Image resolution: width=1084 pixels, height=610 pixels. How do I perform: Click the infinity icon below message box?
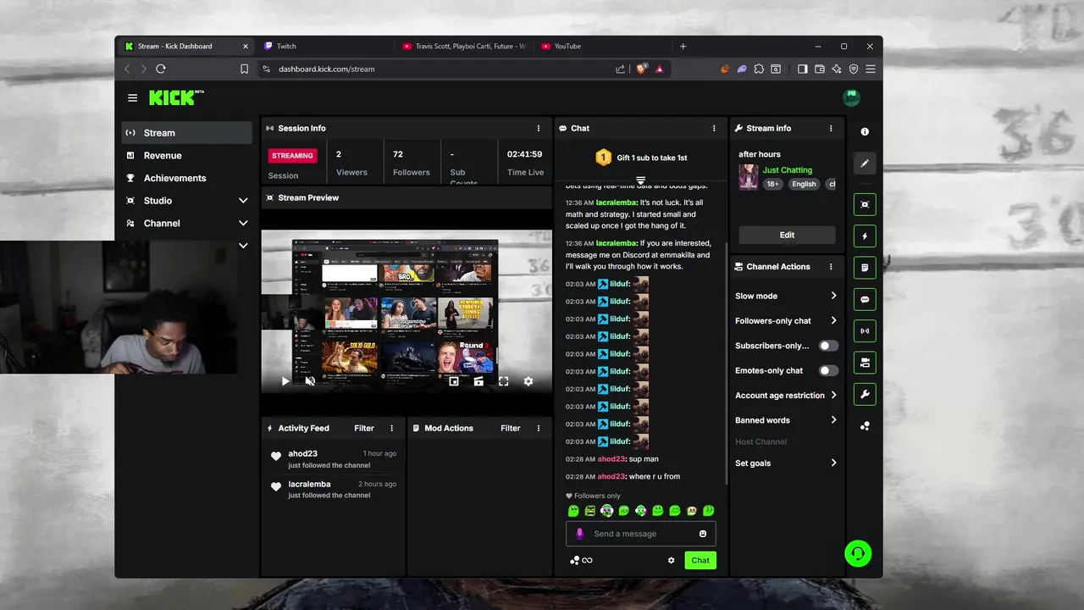click(587, 560)
